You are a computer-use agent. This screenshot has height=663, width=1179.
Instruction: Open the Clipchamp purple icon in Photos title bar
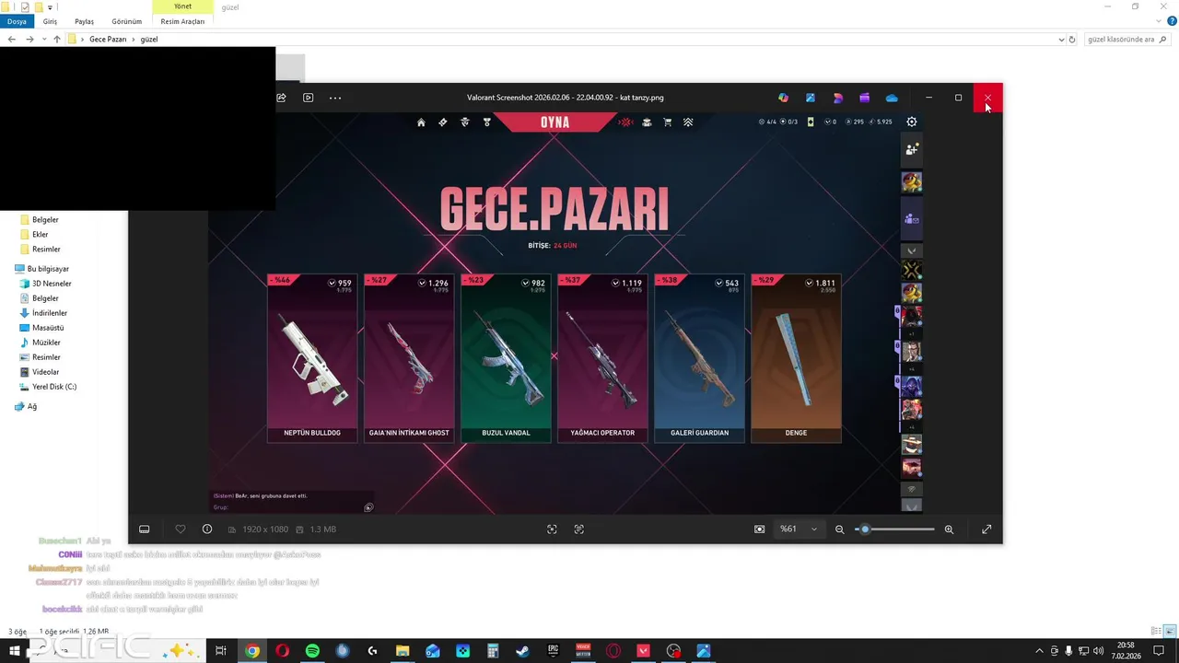pyautogui.click(x=864, y=98)
